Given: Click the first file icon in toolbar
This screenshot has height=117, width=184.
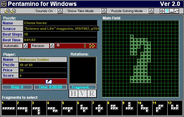Looking at the screenshot, I should point(7,11).
